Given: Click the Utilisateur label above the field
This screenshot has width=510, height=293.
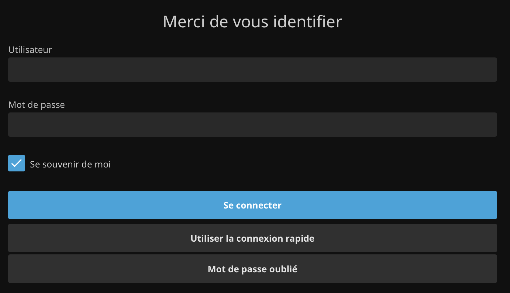Looking at the screenshot, I should point(30,50).
